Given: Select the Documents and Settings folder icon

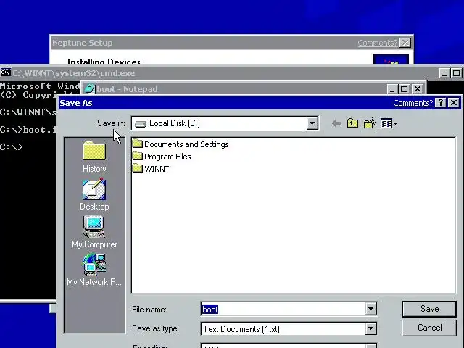Looking at the screenshot, I should (137, 144).
